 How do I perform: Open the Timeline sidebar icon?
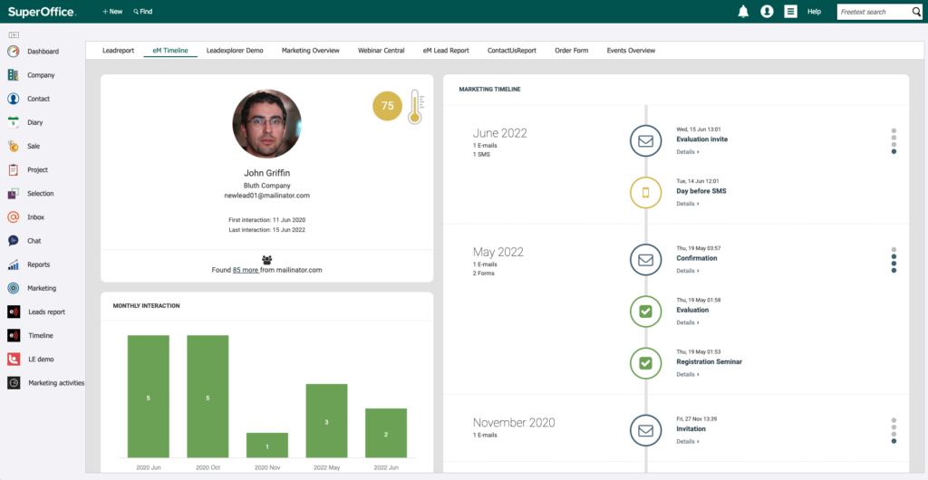pyautogui.click(x=14, y=335)
